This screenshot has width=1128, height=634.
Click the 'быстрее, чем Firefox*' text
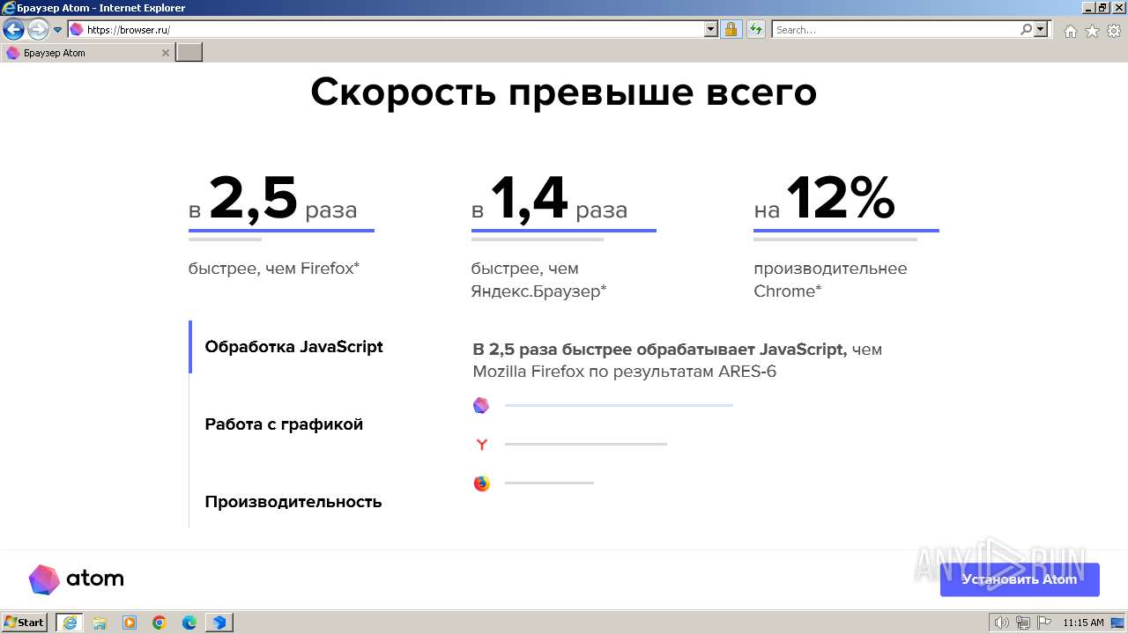point(274,269)
